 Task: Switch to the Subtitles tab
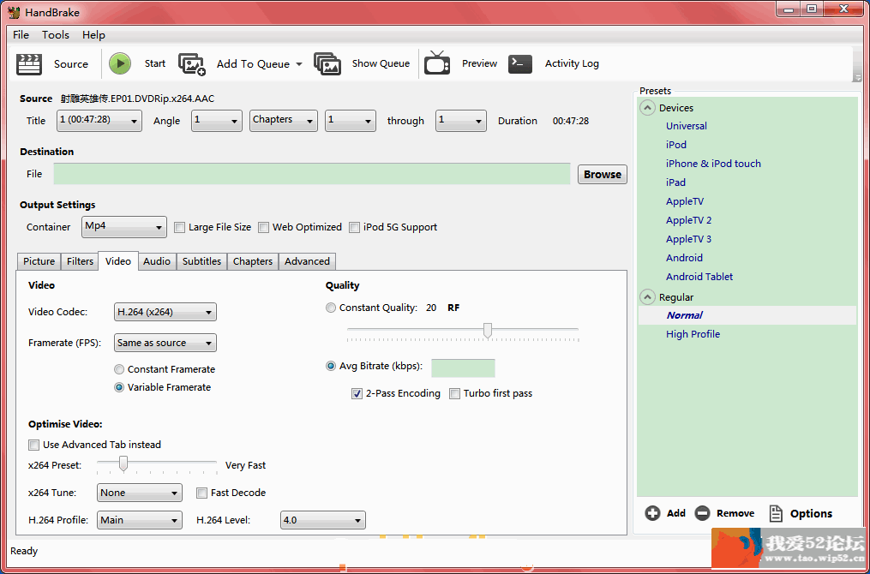pyautogui.click(x=202, y=261)
